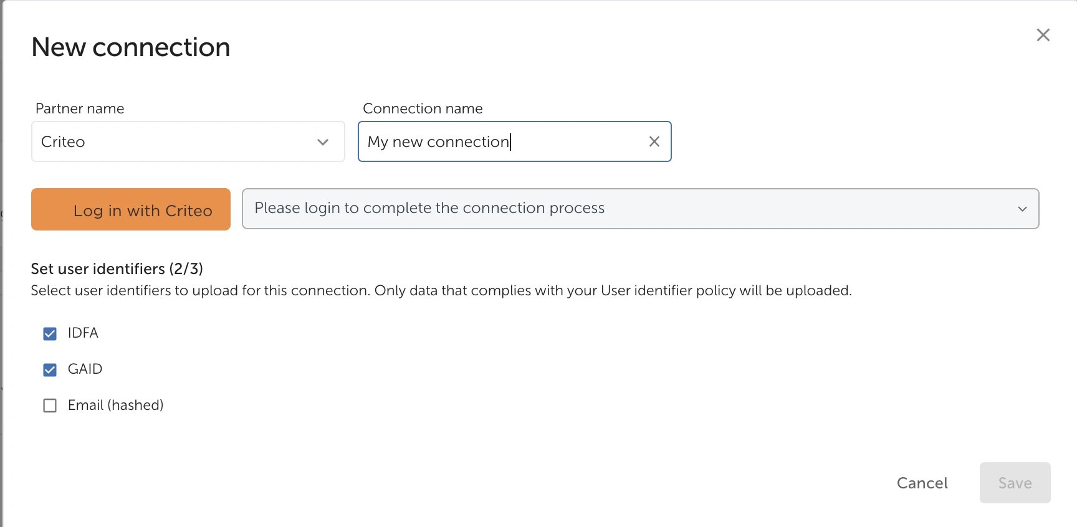Viewport: 1077px width, 527px height.
Task: Expand the login-required account dropdown
Action: point(640,209)
